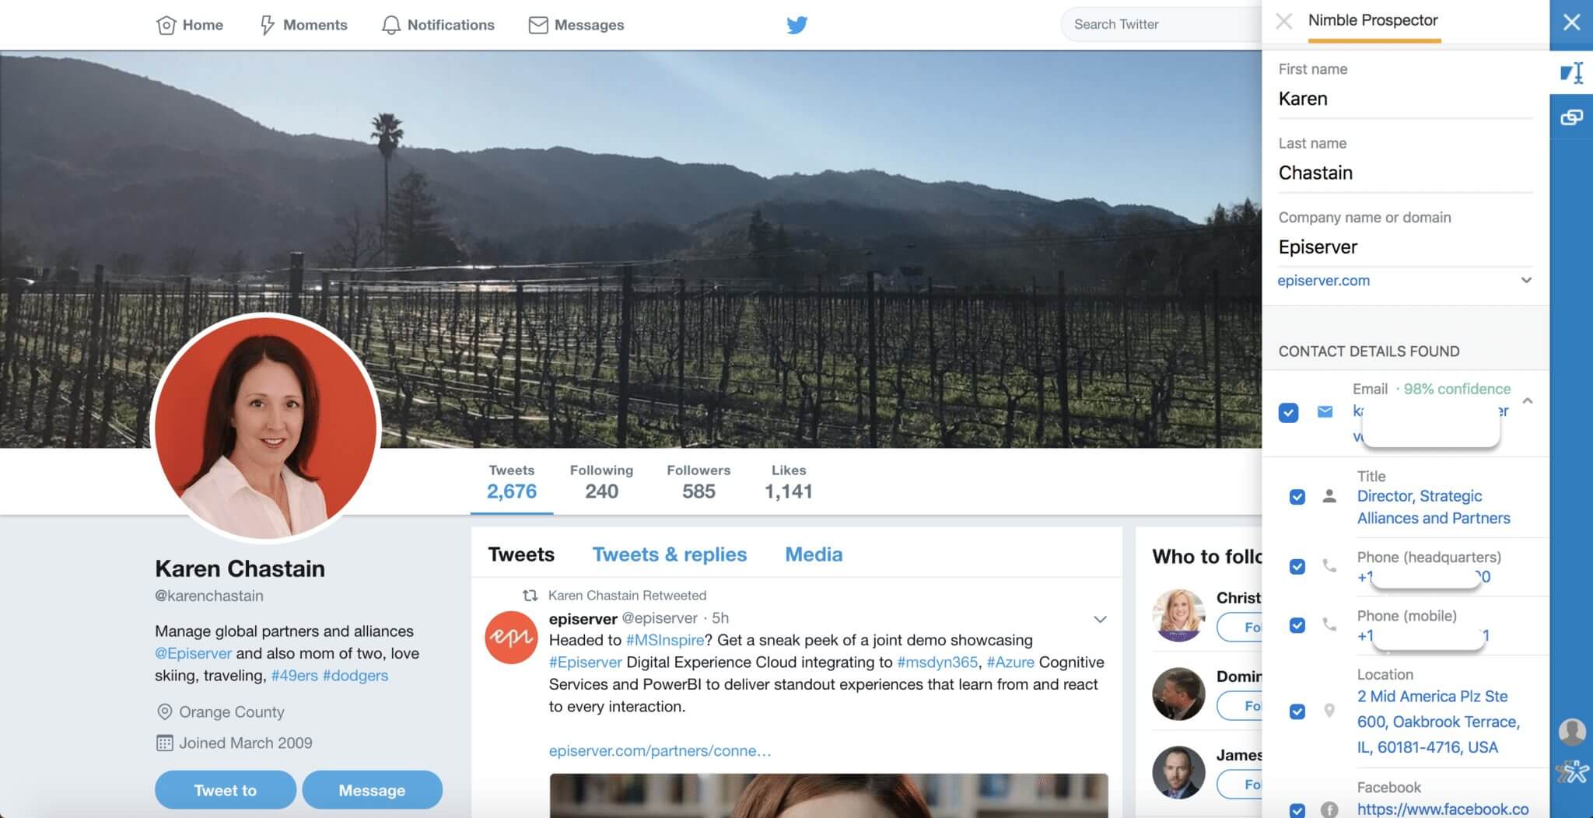Uncheck the Title checkbox

pos(1297,497)
